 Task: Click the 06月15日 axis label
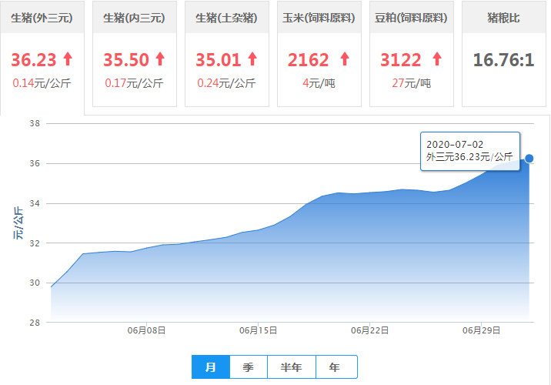pos(258,330)
